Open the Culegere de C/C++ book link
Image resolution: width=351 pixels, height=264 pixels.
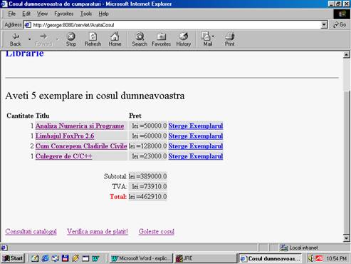[63, 156]
